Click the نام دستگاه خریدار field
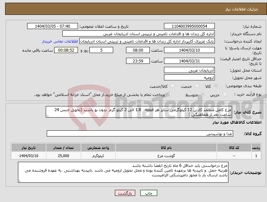Image resolution: width=267 pixels, height=202 pixels. (139, 33)
